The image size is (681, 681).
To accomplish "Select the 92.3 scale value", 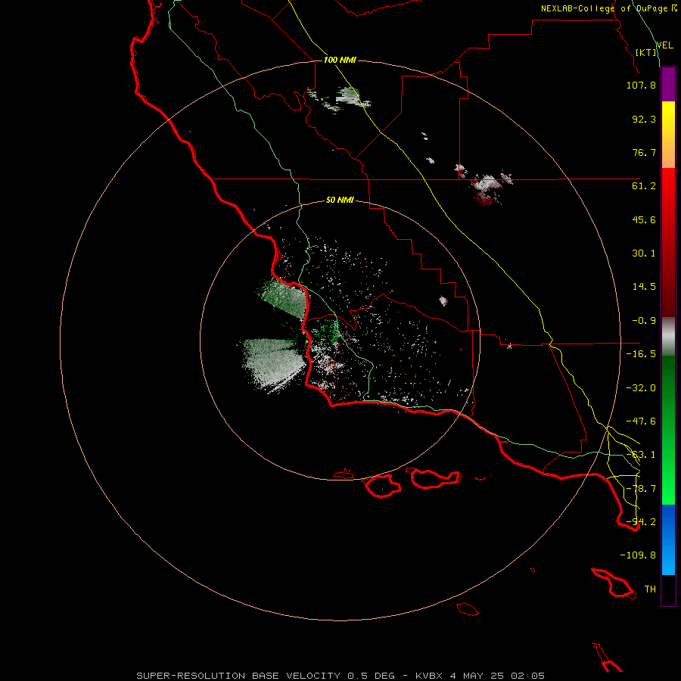I will coord(644,119).
